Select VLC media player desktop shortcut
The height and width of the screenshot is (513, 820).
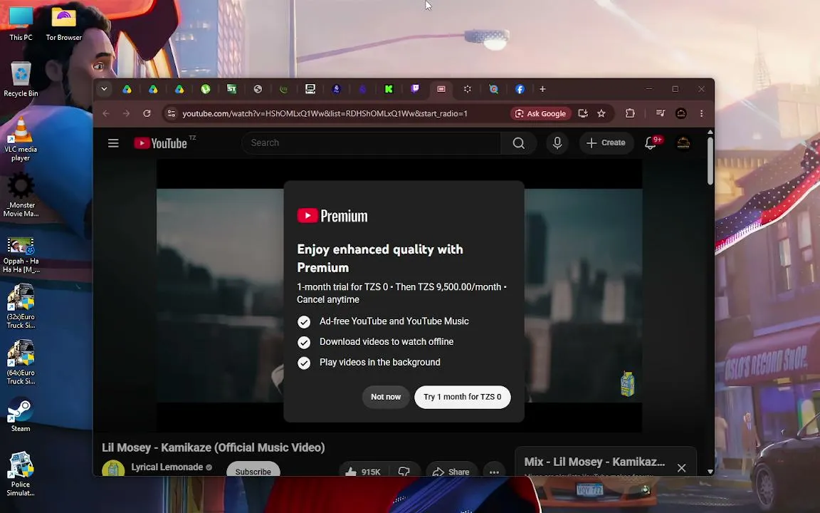[21, 140]
